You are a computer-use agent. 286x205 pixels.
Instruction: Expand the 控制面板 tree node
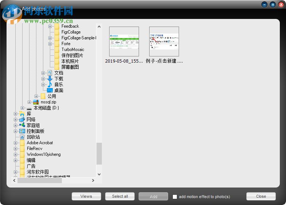(x=15, y=131)
